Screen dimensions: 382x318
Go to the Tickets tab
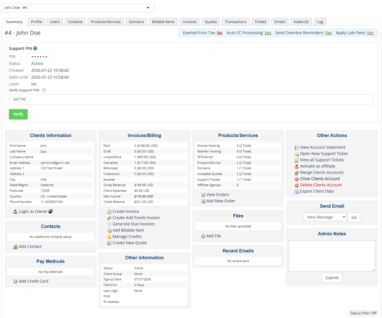click(260, 22)
